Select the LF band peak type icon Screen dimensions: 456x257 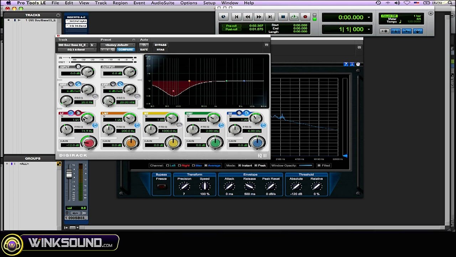tap(71, 113)
